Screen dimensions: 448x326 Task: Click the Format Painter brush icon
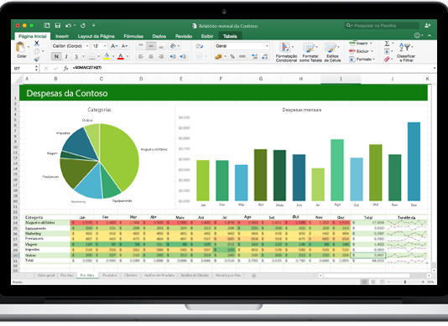tap(37, 60)
